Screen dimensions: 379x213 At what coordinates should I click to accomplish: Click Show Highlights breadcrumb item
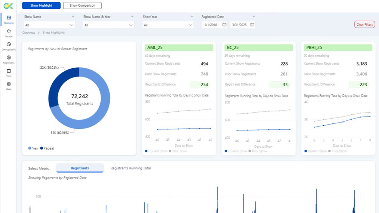(54, 32)
